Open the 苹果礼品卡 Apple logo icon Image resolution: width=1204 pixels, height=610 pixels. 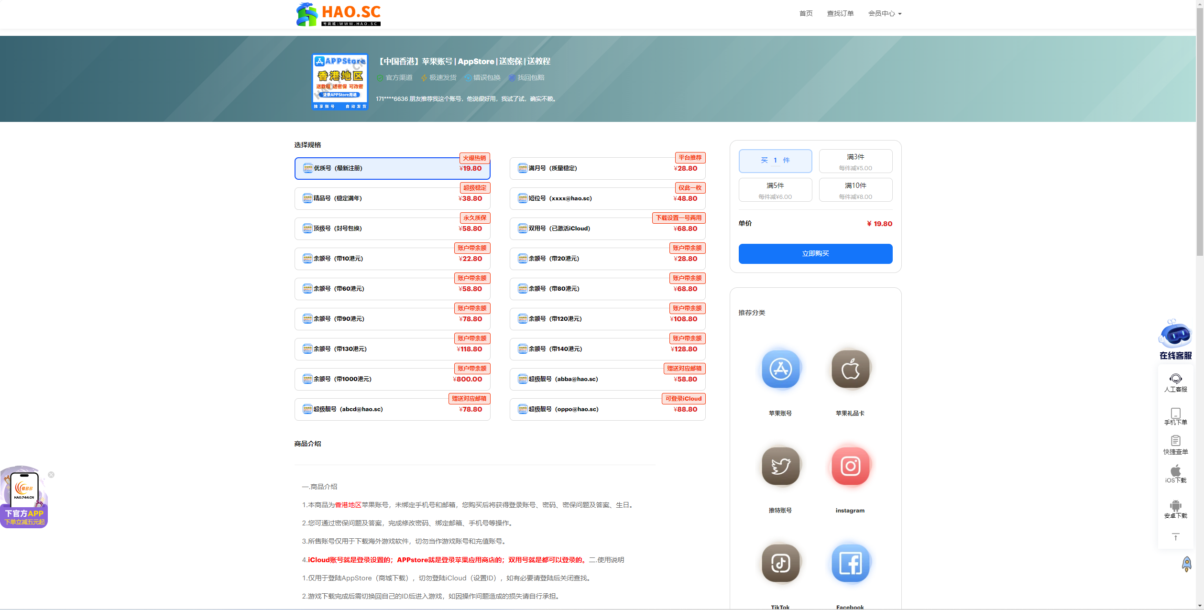pyautogui.click(x=850, y=369)
